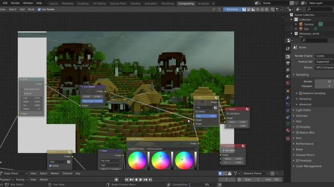
Task: Open the Scene properties tab icon
Action: click(x=288, y=76)
